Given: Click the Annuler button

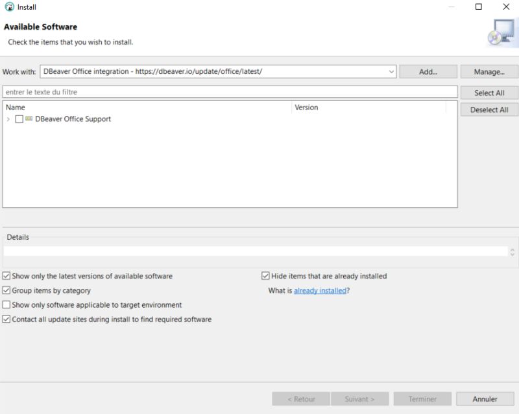Looking at the screenshot, I should [x=485, y=399].
